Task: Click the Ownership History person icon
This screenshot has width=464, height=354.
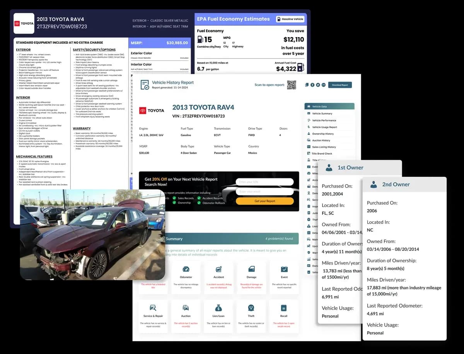Action: (308, 133)
